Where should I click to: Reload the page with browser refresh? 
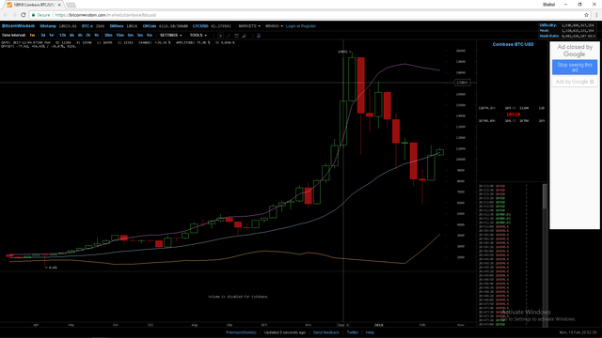click(23, 15)
